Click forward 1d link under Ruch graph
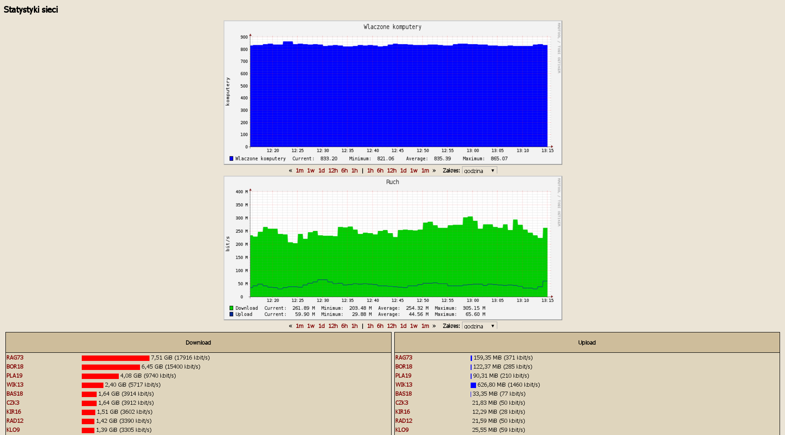Screen dimensions: 785x435 click(403, 326)
